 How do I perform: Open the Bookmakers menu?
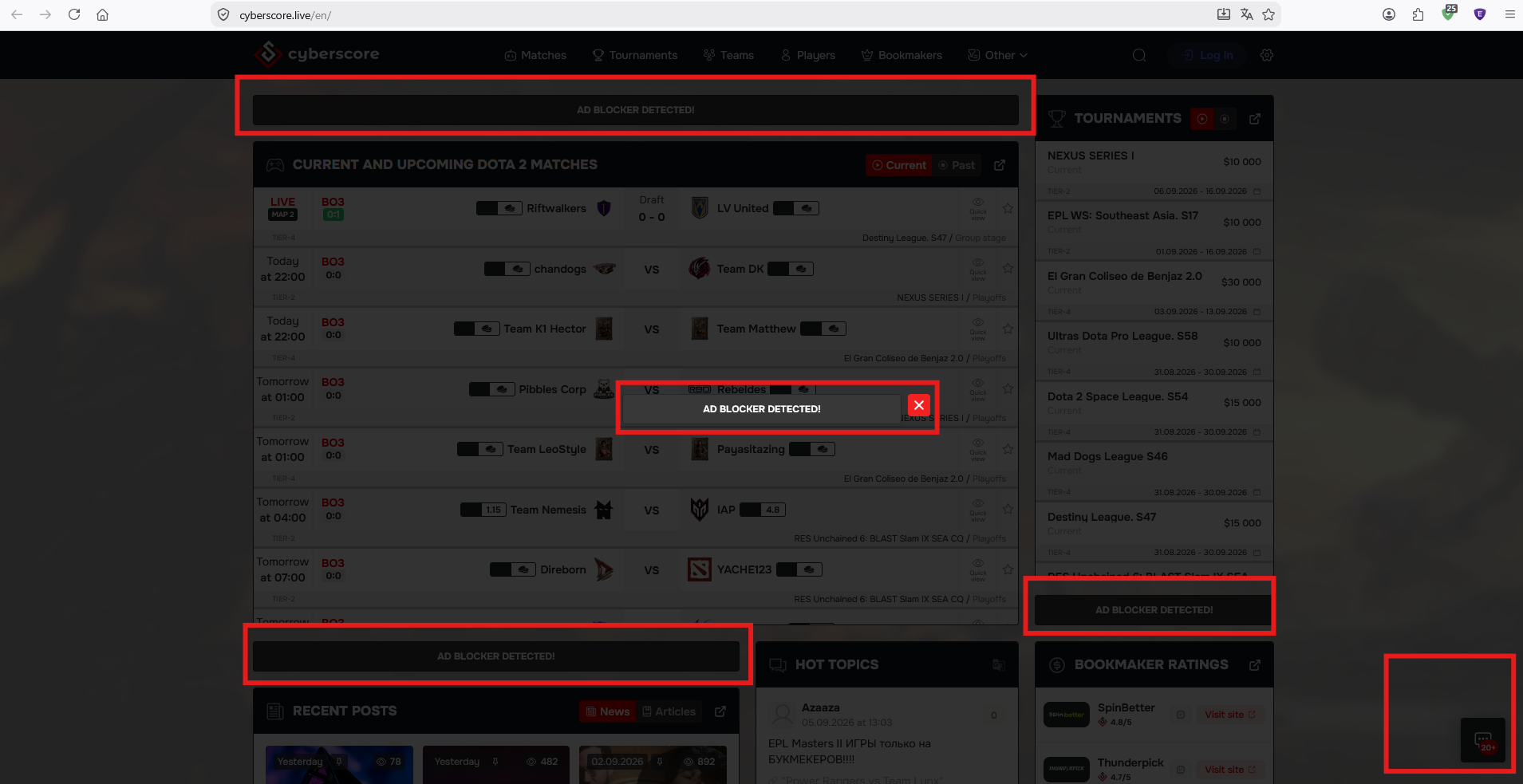click(x=902, y=55)
